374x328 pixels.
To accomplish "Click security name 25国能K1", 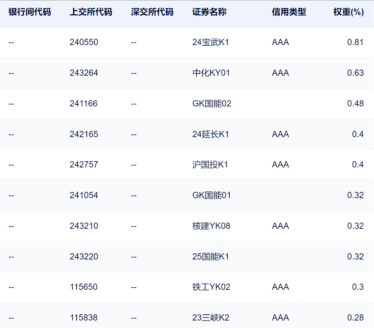I will (210, 257).
